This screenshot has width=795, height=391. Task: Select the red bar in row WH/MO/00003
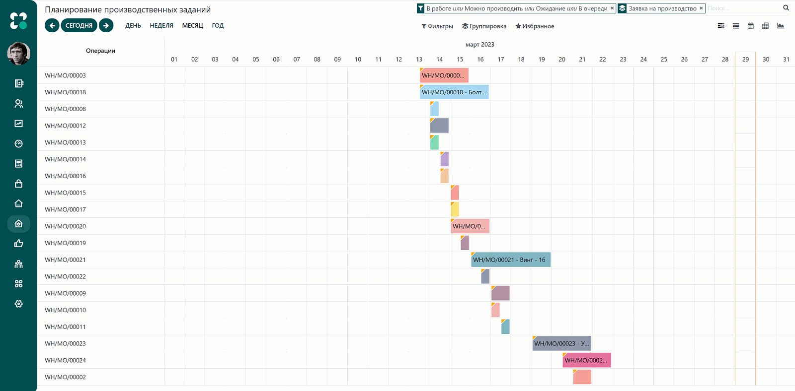click(444, 75)
